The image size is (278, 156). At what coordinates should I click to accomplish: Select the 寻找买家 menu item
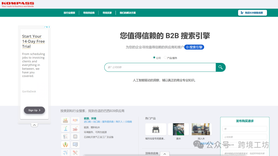(x=107, y=12)
